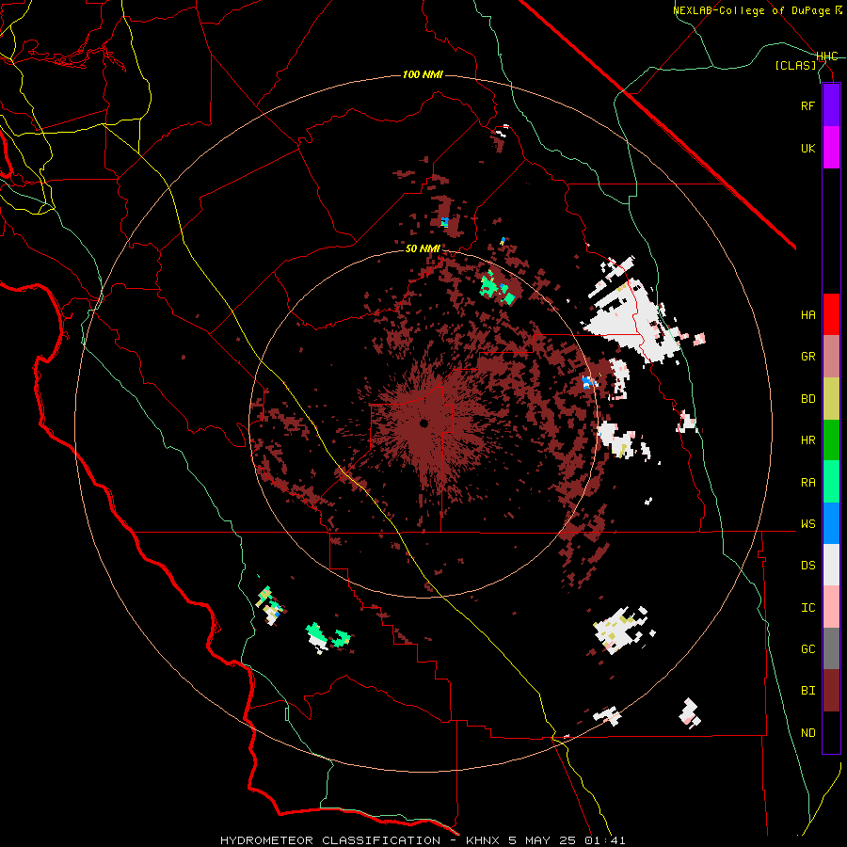847x847 pixels.
Task: Click the HA legend label
Action: tap(807, 315)
